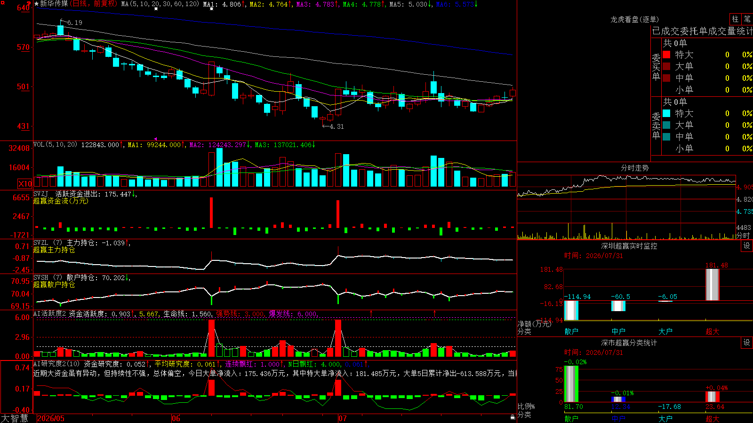Click 超大 category in 深市超赢分类统计 chart

coord(713,418)
